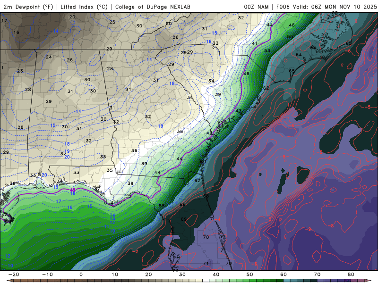Select the legend bar '50' tick label
This screenshot has width=378, height=283.
pyautogui.click(x=250, y=275)
